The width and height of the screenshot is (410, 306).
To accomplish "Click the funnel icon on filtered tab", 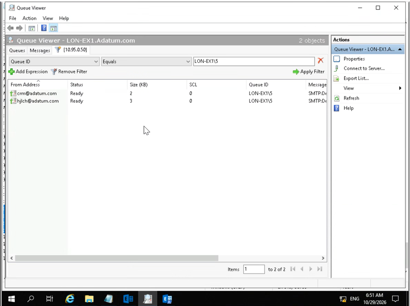I will [x=58, y=49].
